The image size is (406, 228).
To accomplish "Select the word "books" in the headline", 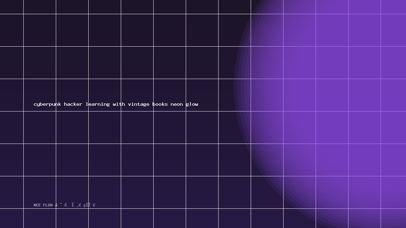I will (x=160, y=104).
